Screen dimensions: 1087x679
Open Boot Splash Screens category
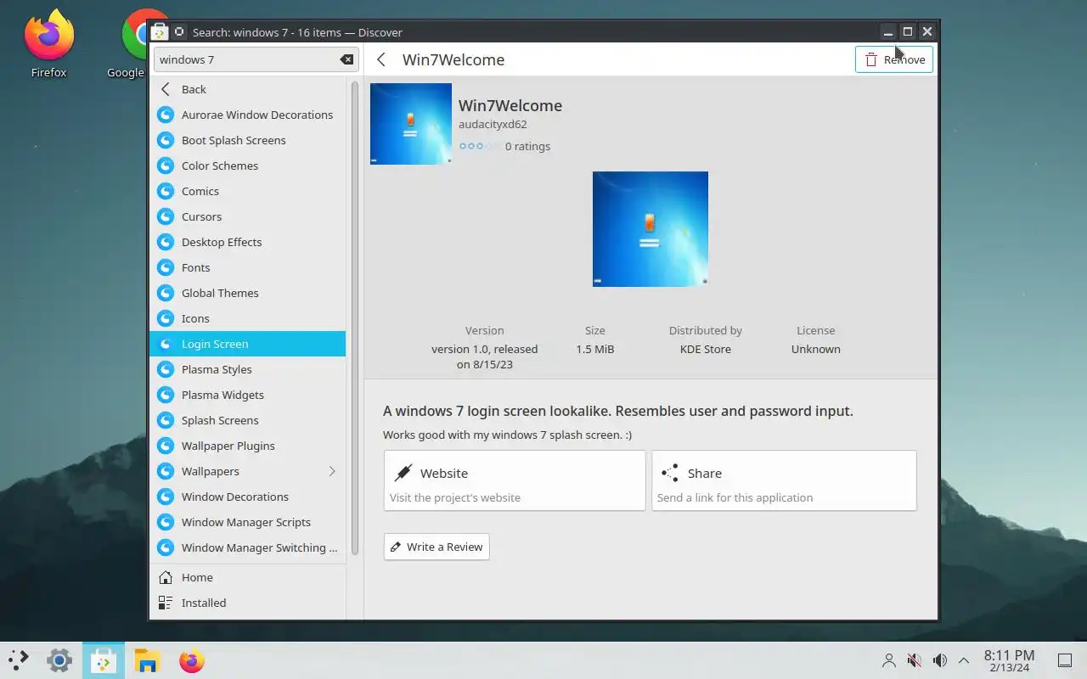click(248, 140)
